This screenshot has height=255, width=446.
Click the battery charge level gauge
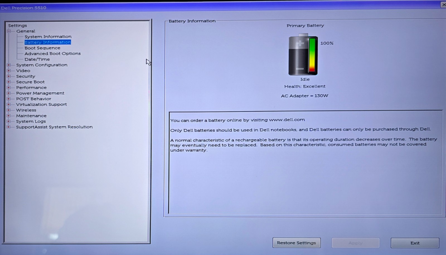pos(312,55)
